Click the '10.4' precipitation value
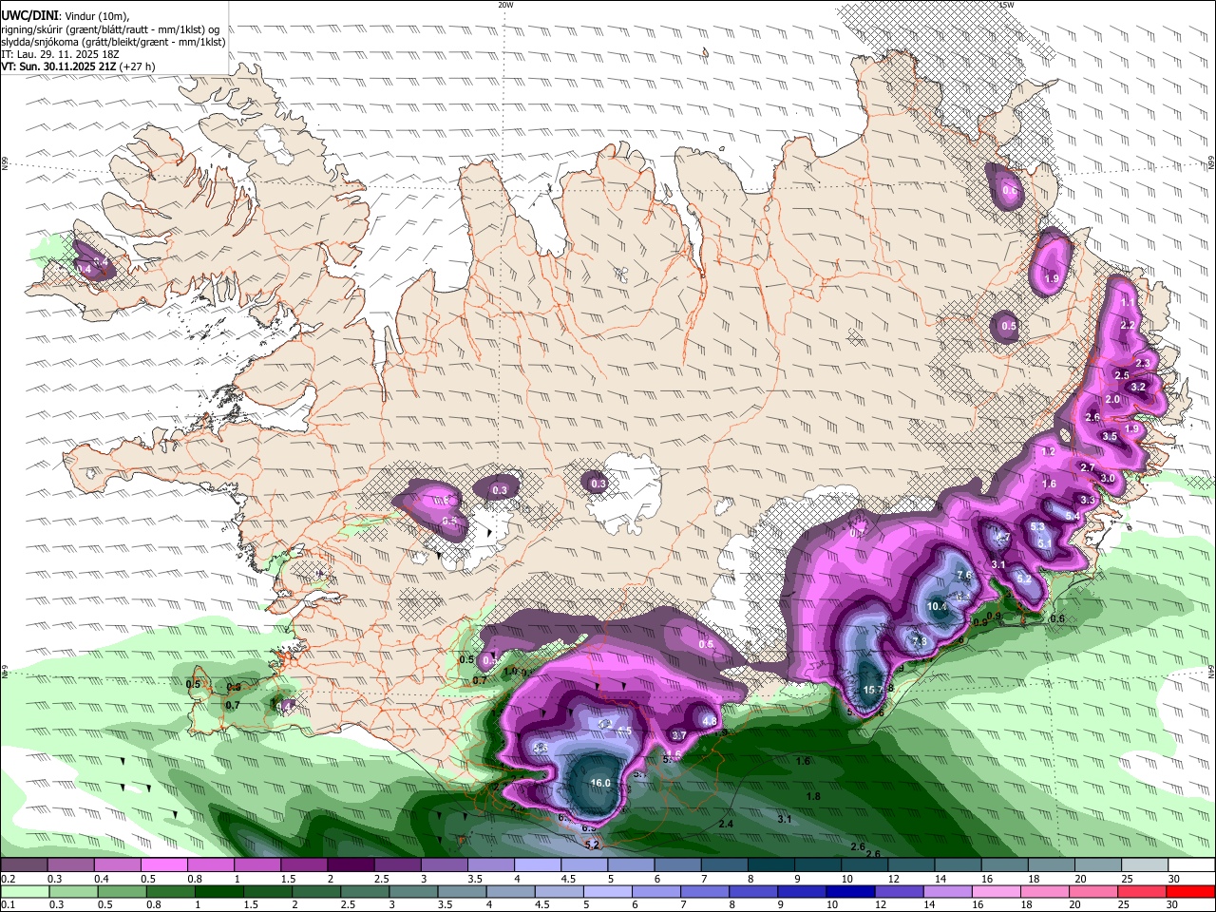 (x=937, y=607)
